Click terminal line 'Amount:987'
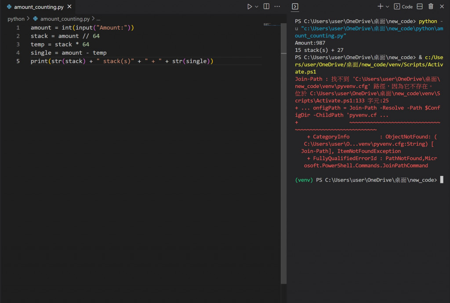The image size is (450, 303). [x=310, y=43]
